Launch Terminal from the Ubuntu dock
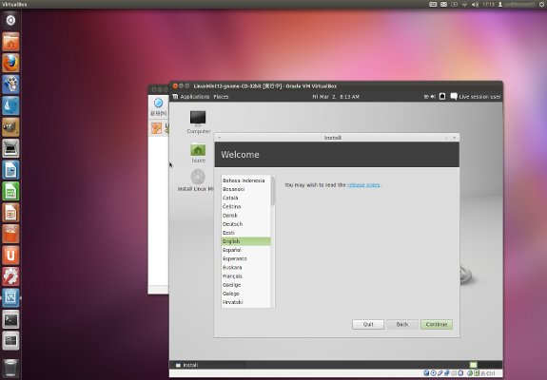547x380 pixels. [10, 319]
